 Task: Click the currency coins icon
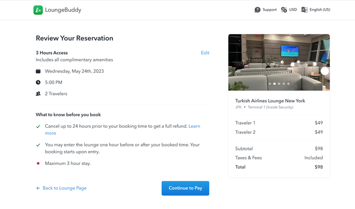pyautogui.click(x=284, y=10)
